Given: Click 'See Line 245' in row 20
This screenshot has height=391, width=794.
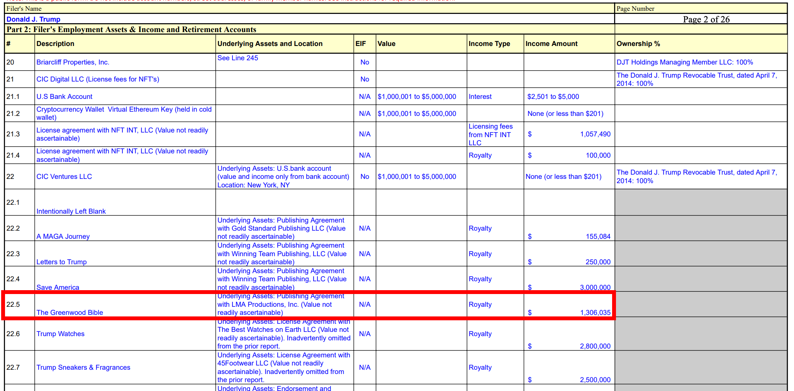Looking at the screenshot, I should click(x=238, y=58).
